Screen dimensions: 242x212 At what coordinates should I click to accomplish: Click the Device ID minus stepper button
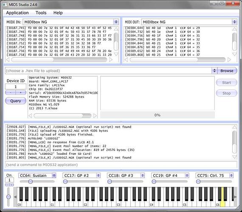point(11,92)
